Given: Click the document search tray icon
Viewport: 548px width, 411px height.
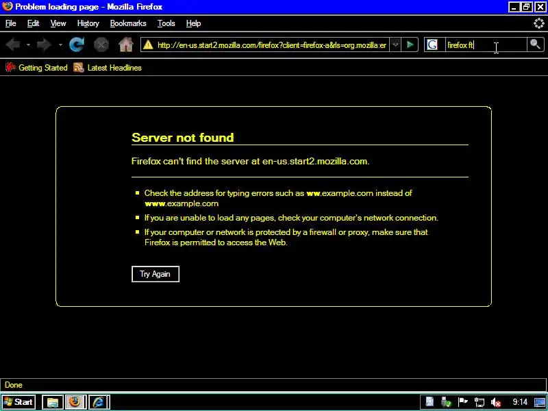Looking at the screenshot, I should 429,402.
